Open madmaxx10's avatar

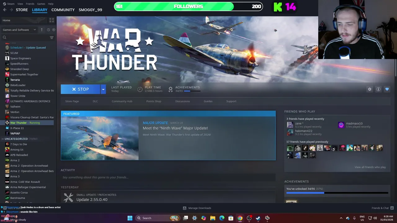pos(341,125)
